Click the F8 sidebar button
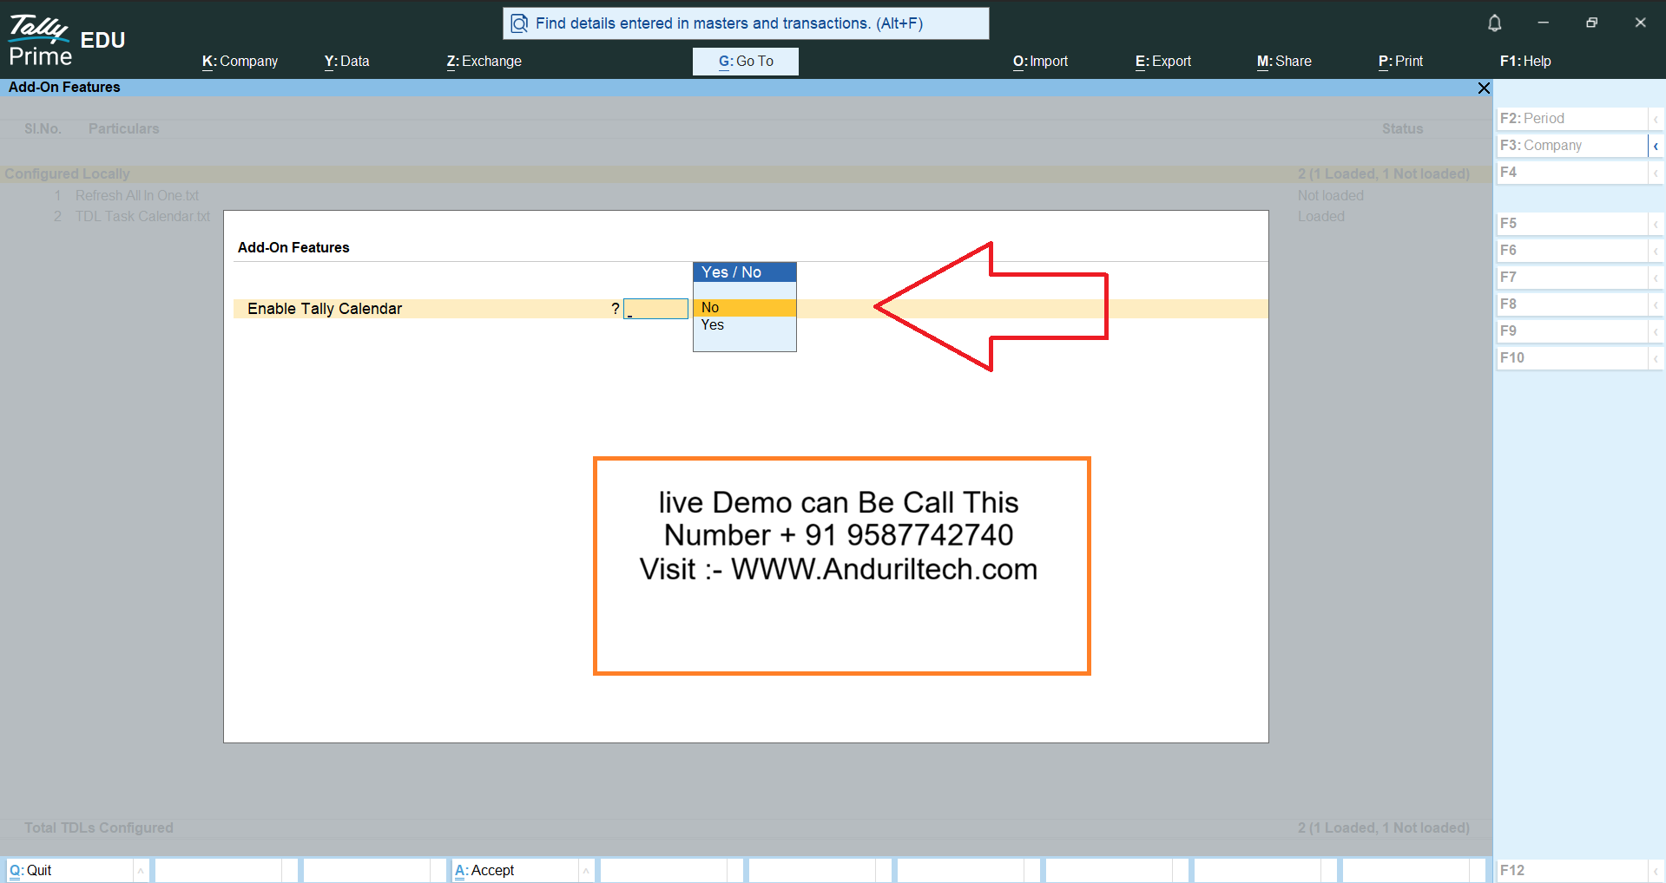The image size is (1666, 883). click(1571, 304)
